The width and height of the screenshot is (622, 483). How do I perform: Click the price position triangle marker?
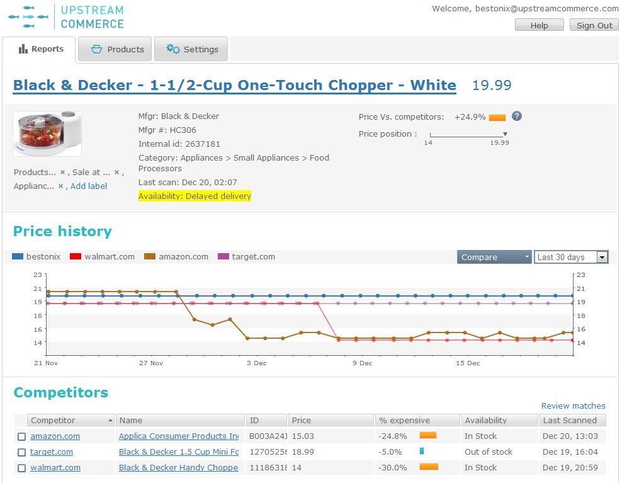click(x=505, y=134)
